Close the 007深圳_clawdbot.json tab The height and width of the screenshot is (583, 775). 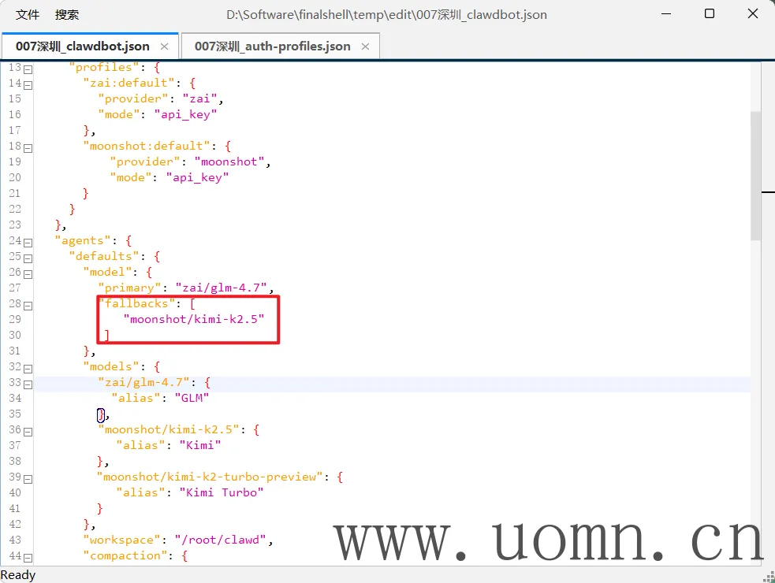(x=164, y=46)
